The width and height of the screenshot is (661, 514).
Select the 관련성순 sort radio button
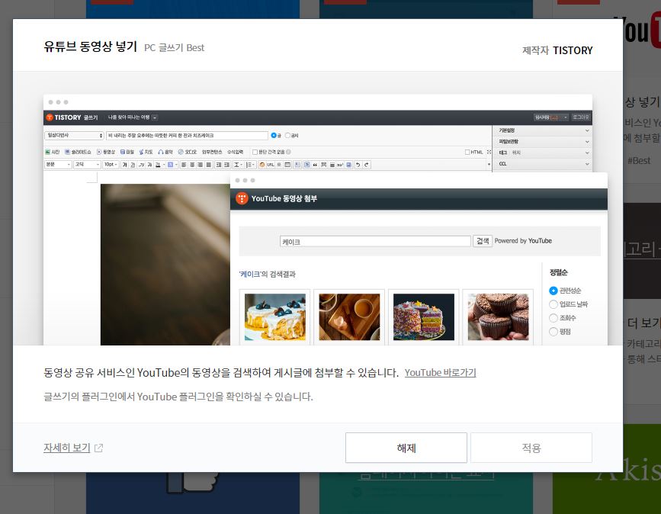click(x=554, y=291)
